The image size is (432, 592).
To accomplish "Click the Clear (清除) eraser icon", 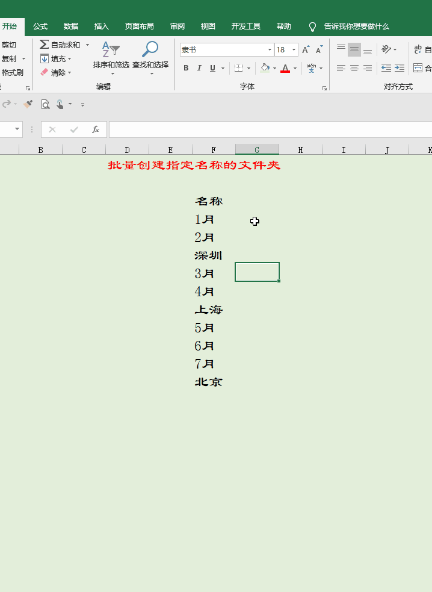I will pyautogui.click(x=44, y=72).
